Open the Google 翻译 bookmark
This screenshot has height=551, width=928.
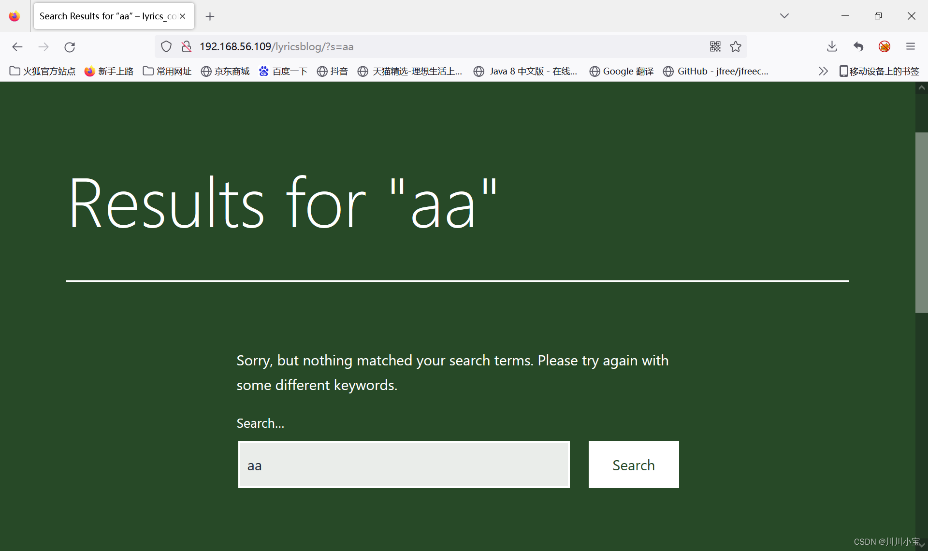pos(622,72)
